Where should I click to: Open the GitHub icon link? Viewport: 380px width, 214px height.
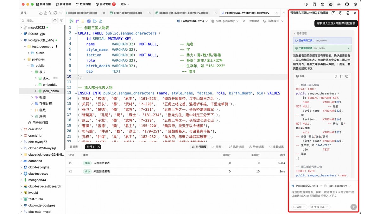(x=347, y=4)
